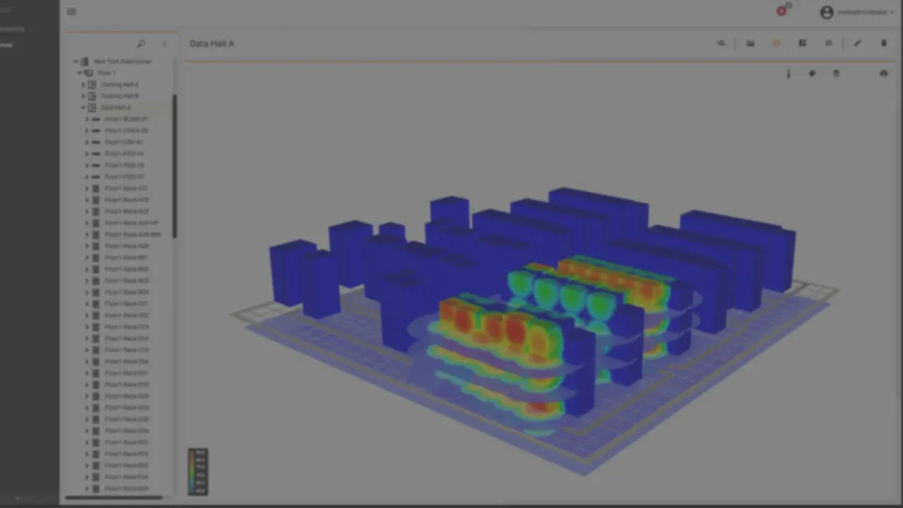
Task: Click the tree panel vertical scrollbar
Action: click(x=174, y=167)
